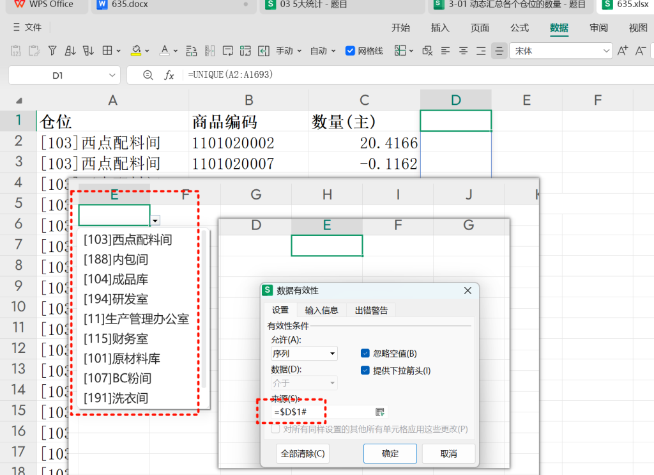Expand the border grid dropdown arrow
The image size is (654, 475).
pos(118,51)
